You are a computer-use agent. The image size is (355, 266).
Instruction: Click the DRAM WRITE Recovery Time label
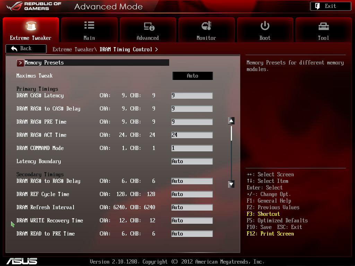pos(50,221)
